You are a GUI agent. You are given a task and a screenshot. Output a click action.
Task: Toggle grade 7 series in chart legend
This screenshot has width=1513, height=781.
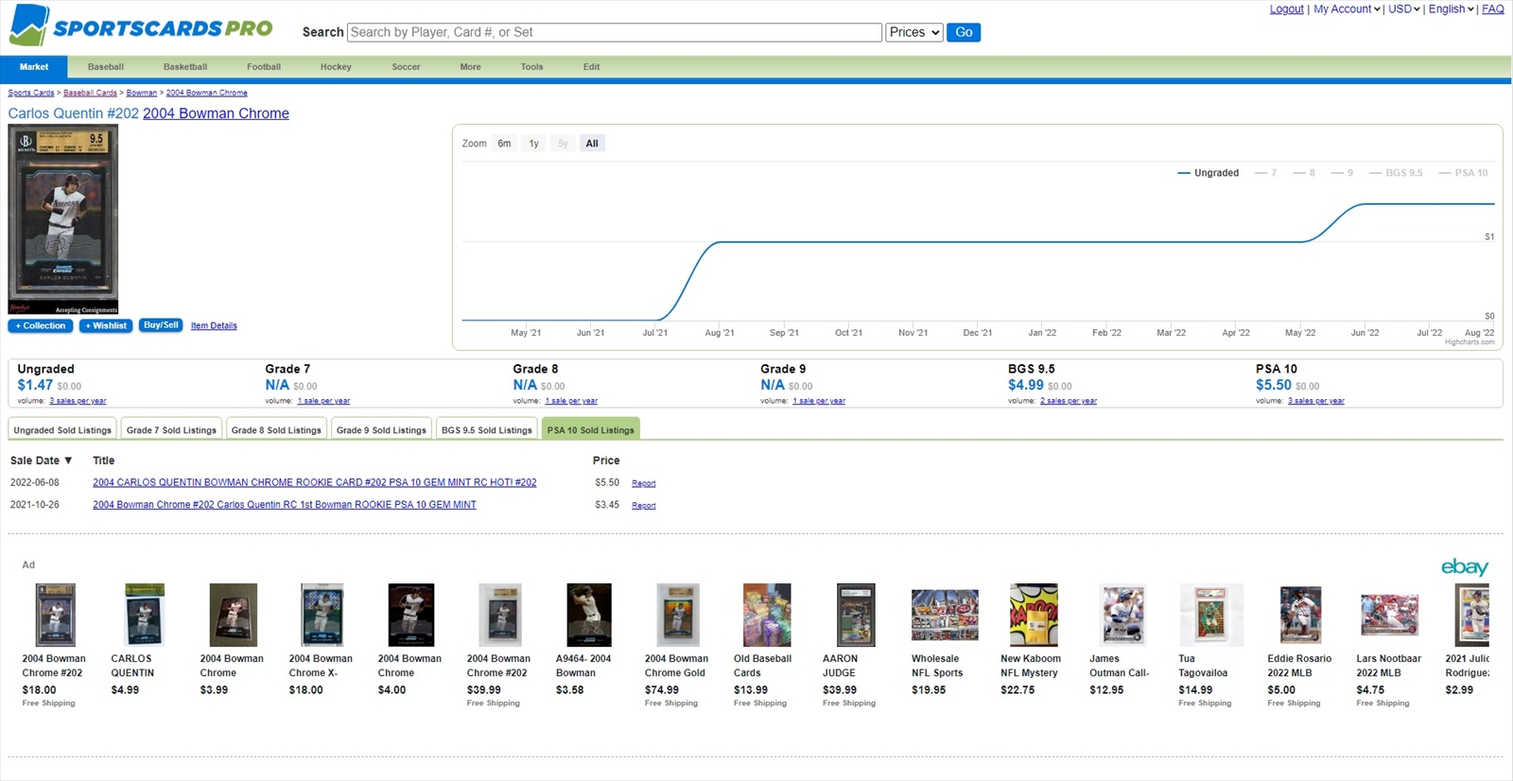[1265, 173]
